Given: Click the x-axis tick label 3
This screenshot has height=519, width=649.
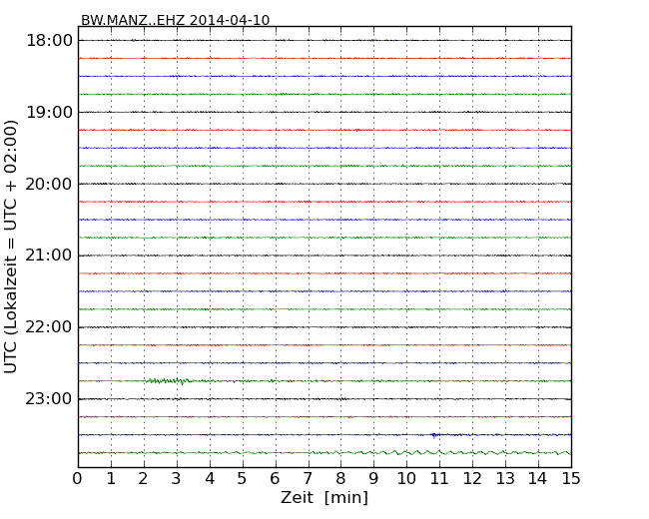Looking at the screenshot, I should point(177,478).
